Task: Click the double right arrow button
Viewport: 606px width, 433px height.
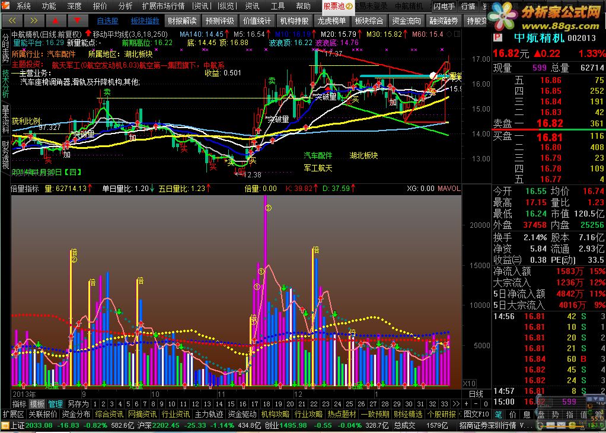Action: click(34, 20)
